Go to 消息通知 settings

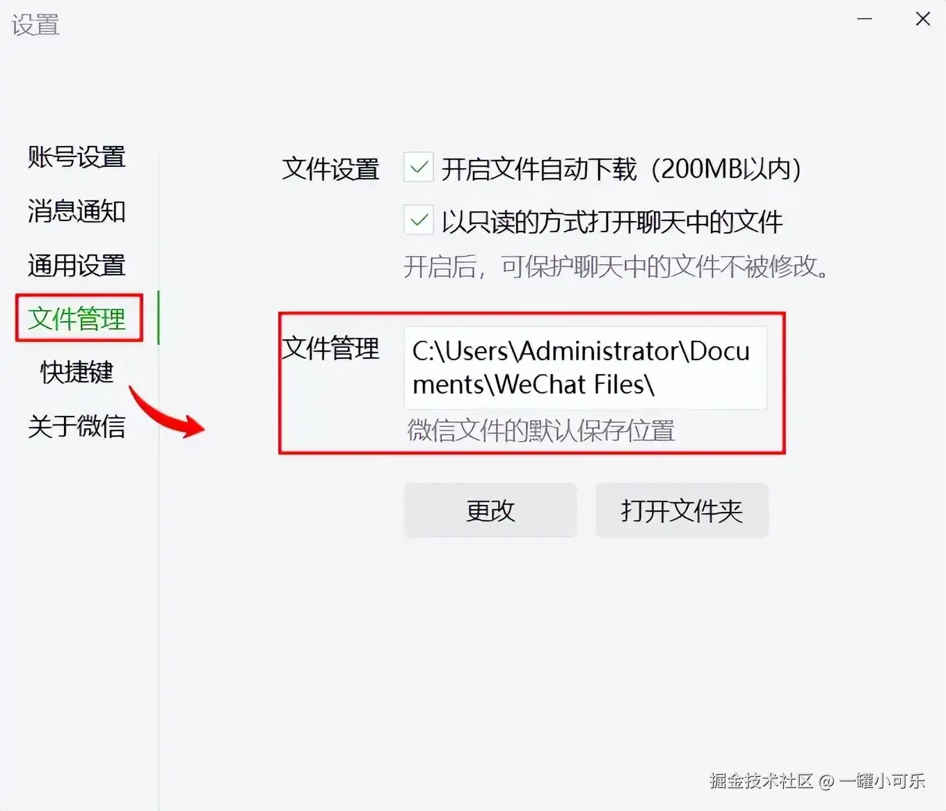click(x=77, y=211)
